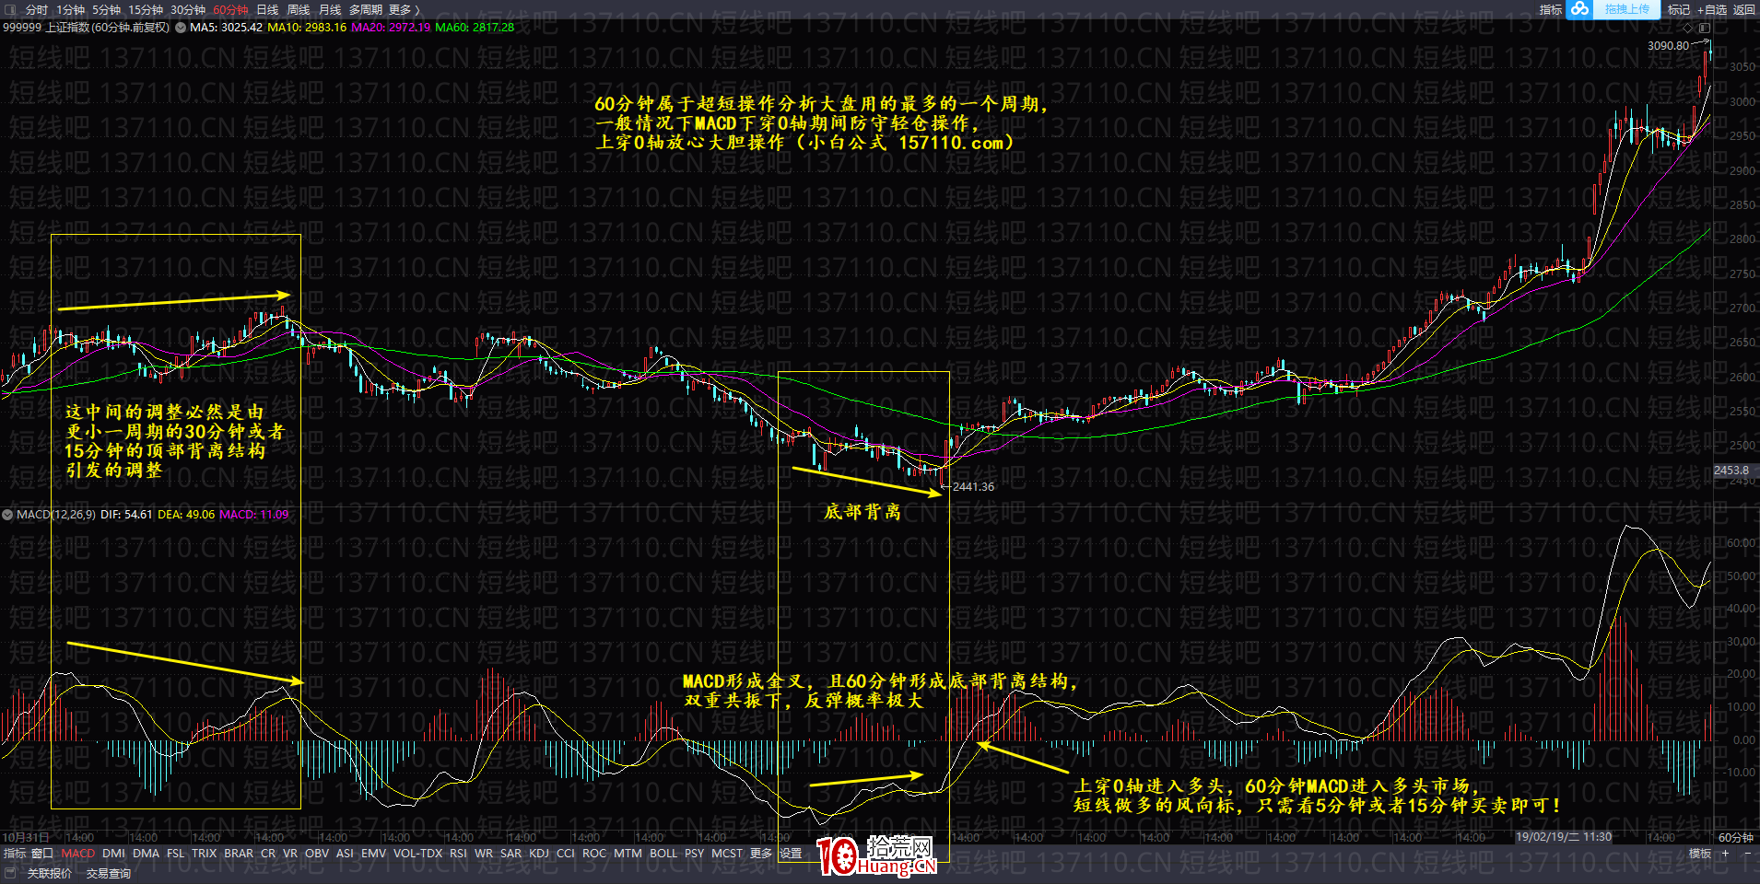Select the VOL-TDX indicator tab
Image resolution: width=1760 pixels, height=884 pixels.
(x=417, y=854)
